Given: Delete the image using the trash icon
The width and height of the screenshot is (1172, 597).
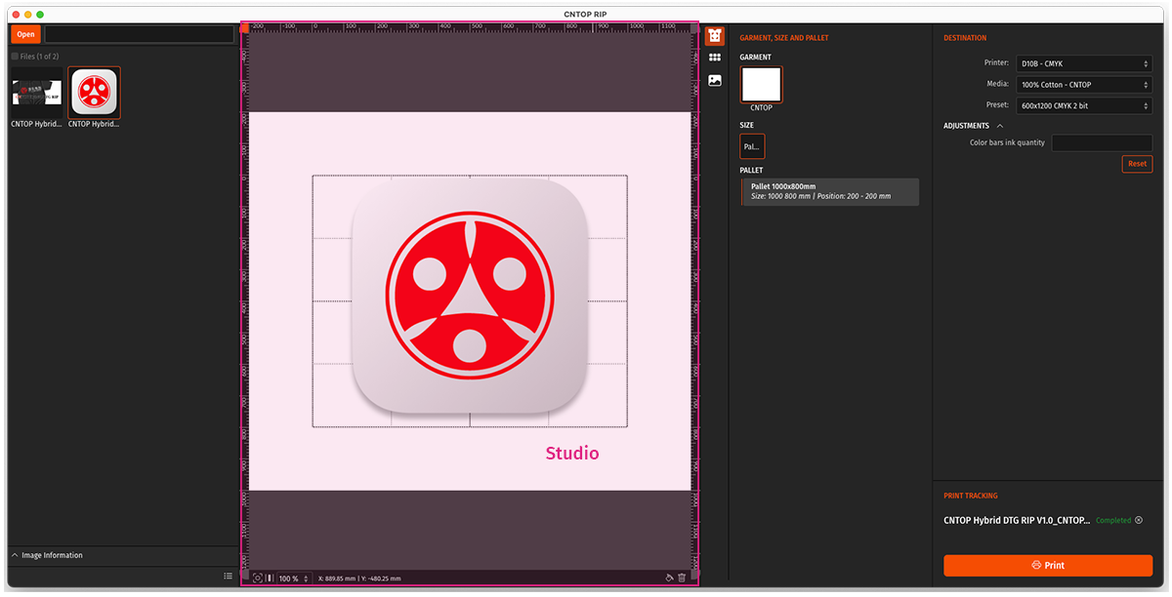Looking at the screenshot, I should click(683, 577).
